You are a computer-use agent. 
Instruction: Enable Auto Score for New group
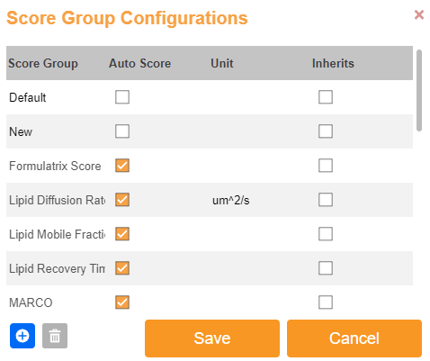point(122,131)
